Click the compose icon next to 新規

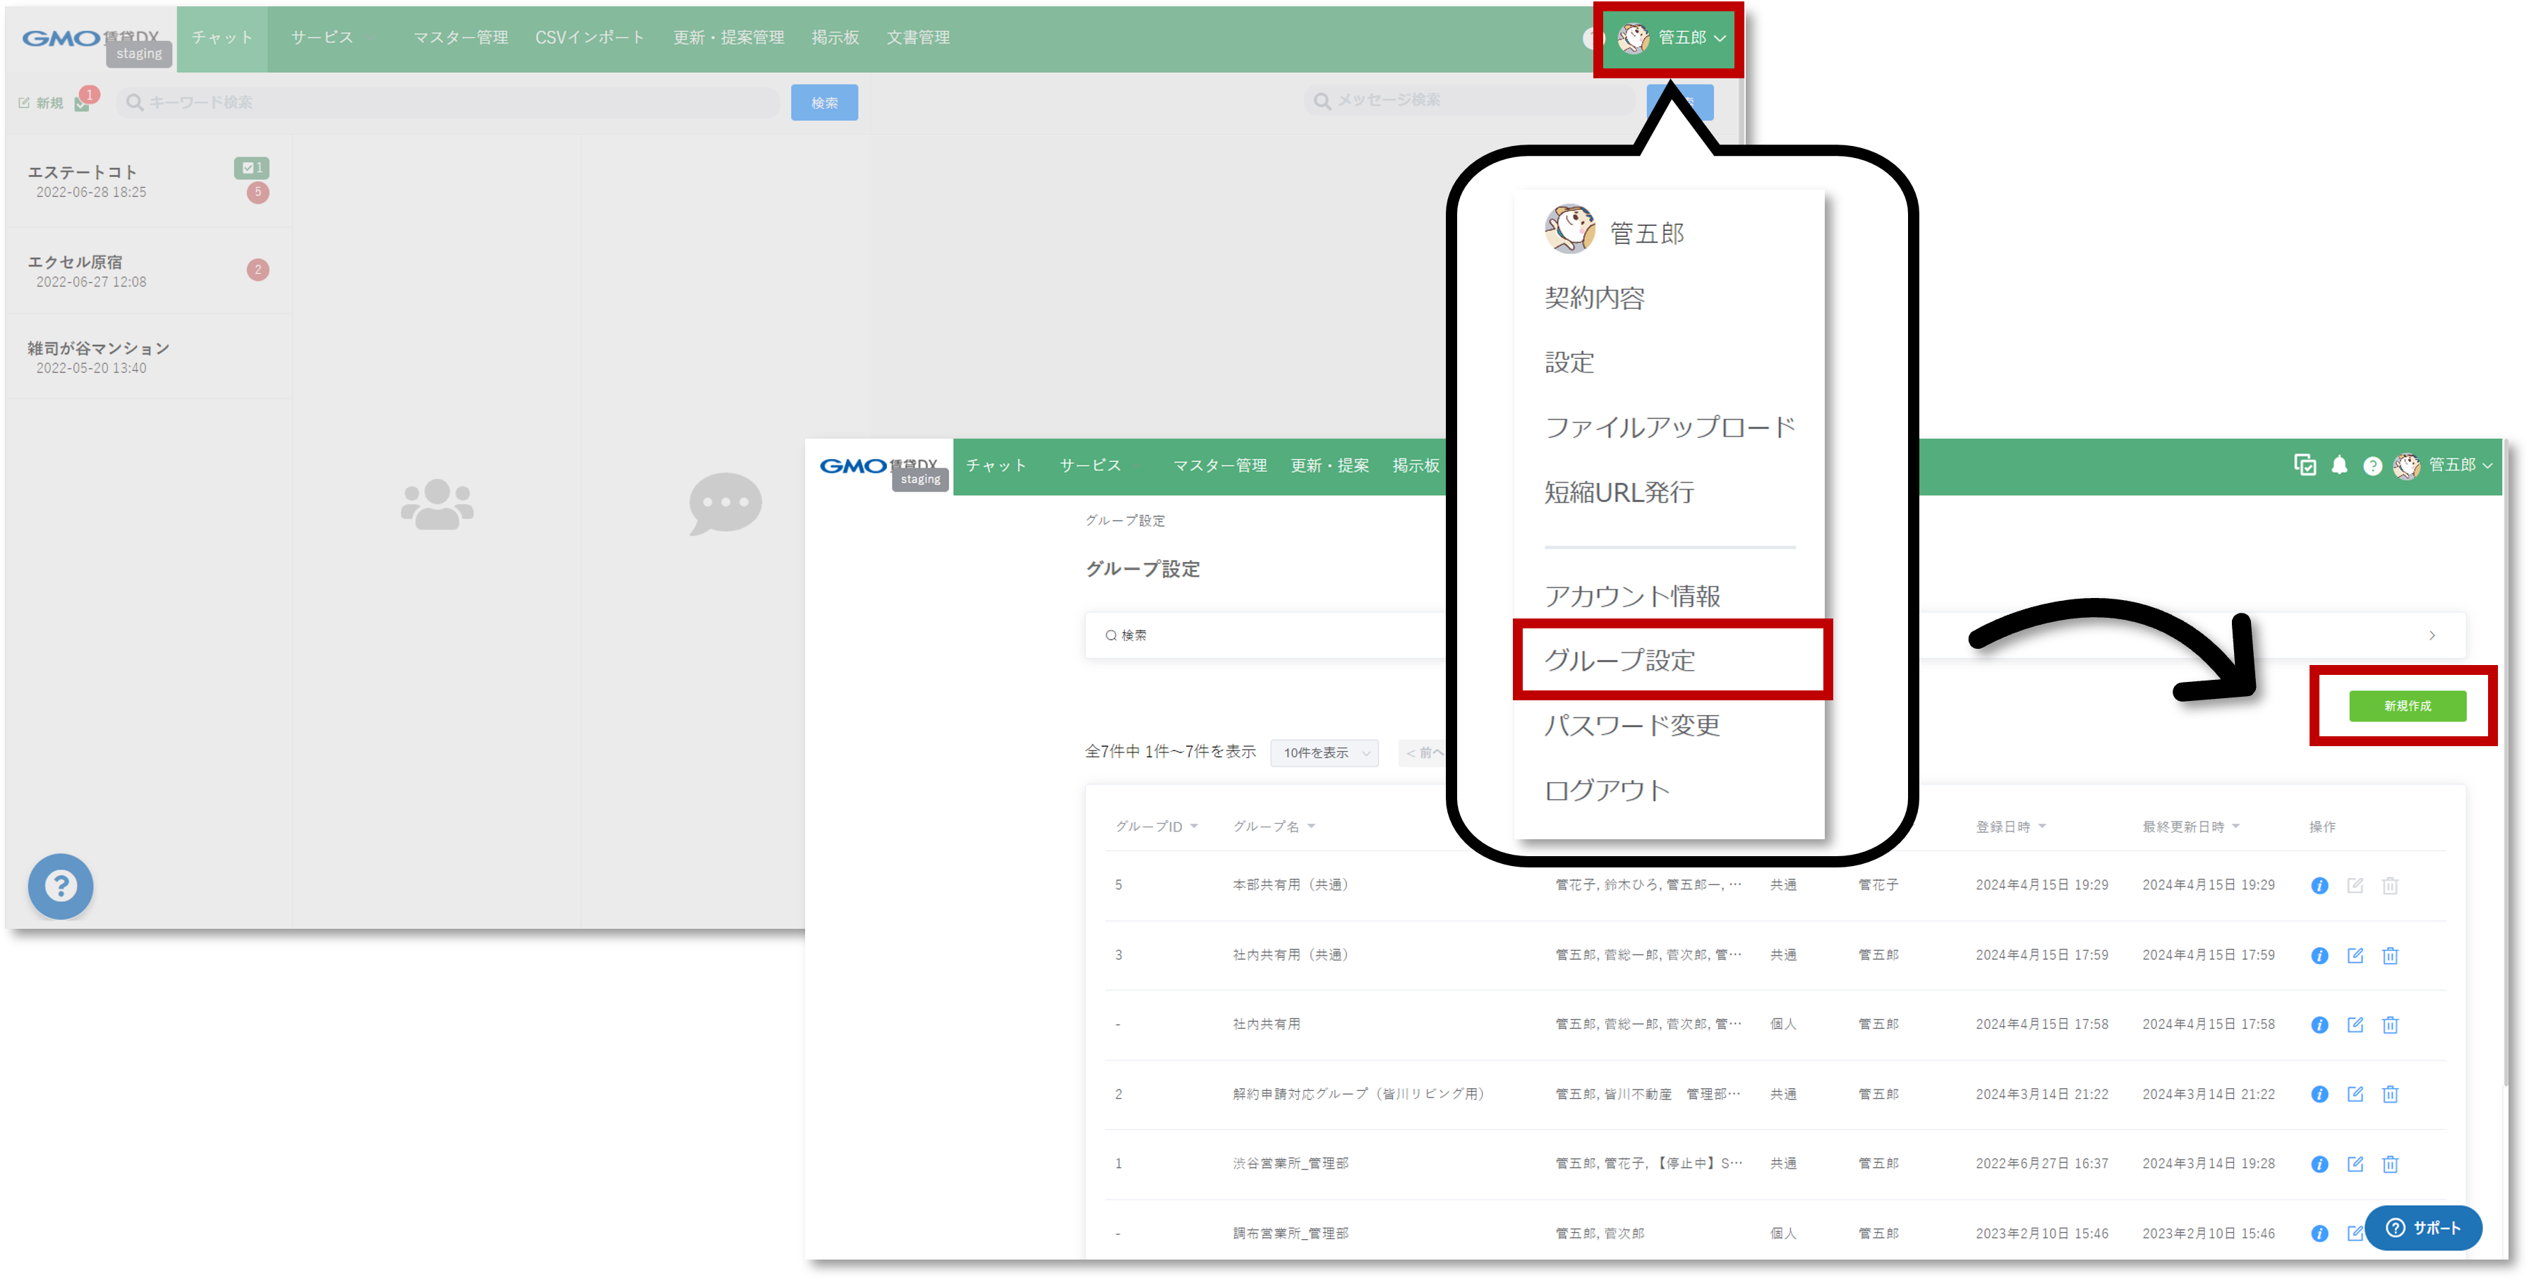click(23, 101)
